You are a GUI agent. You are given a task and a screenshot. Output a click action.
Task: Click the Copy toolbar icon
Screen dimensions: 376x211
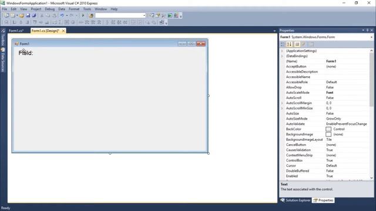(48, 16)
